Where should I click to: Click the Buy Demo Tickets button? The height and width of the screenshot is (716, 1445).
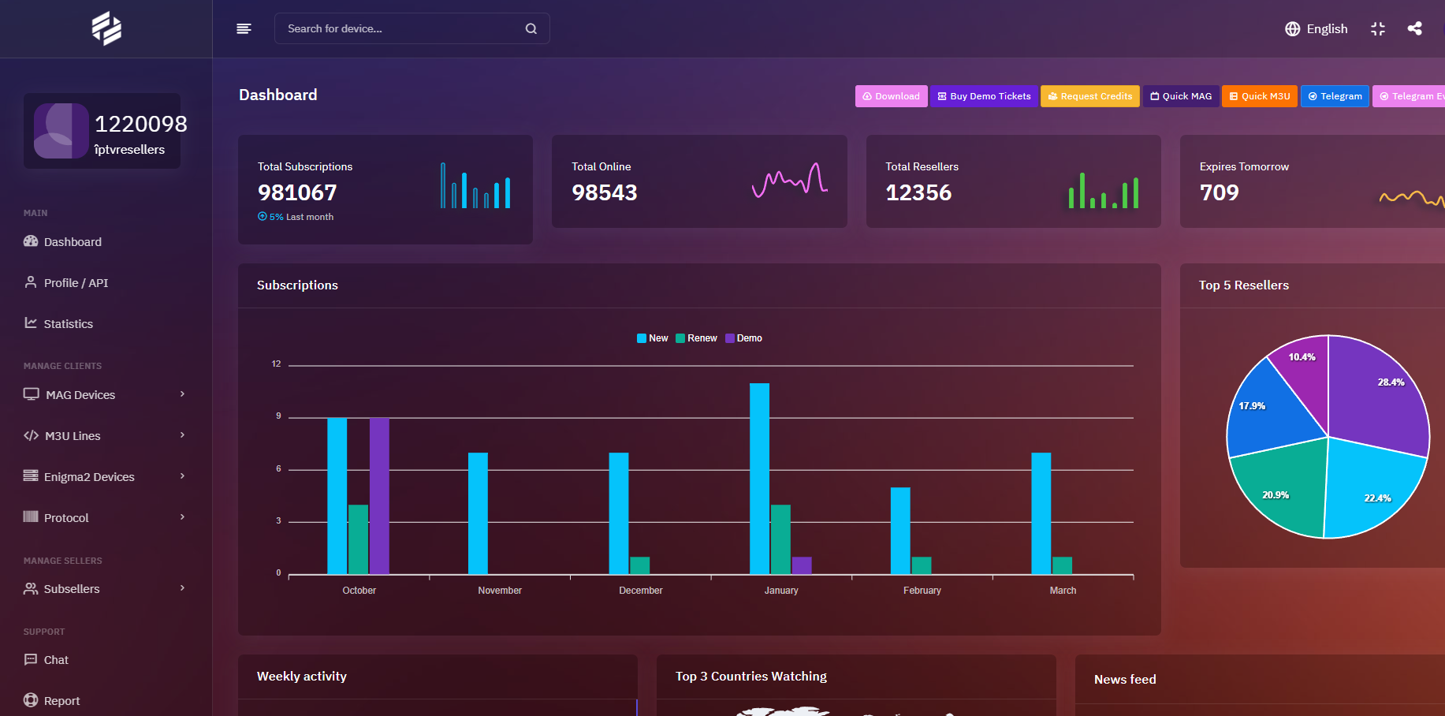984,96
